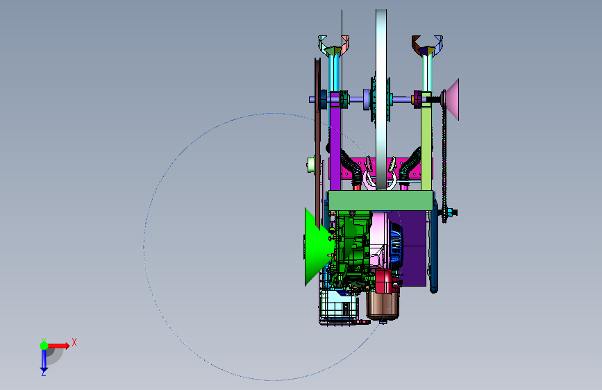This screenshot has height=390, width=602.
Task: Select the brown cylindrical tank at the bottom
Action: [x=383, y=305]
